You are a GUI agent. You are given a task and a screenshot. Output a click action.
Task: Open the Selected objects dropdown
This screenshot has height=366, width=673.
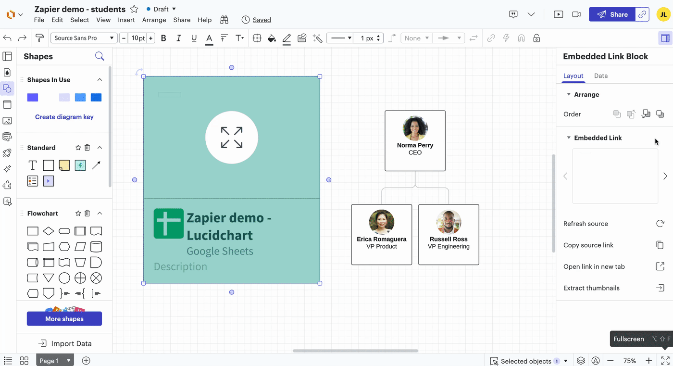click(529, 361)
